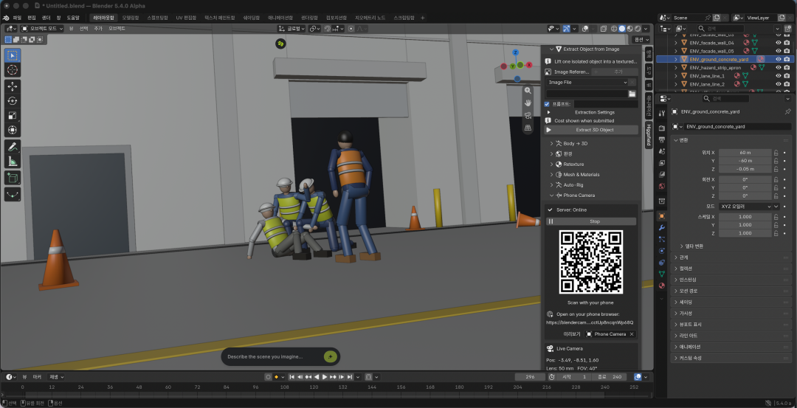
Task: Toggle lock on 스케일 Z
Action: click(776, 233)
